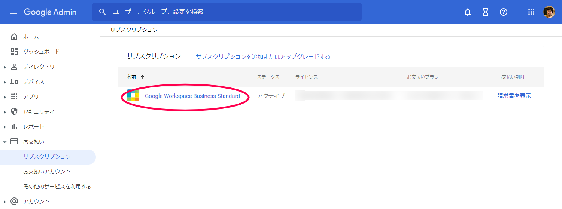Click the Google Workspace colorful product icon
This screenshot has height=209, width=562.
(133, 96)
